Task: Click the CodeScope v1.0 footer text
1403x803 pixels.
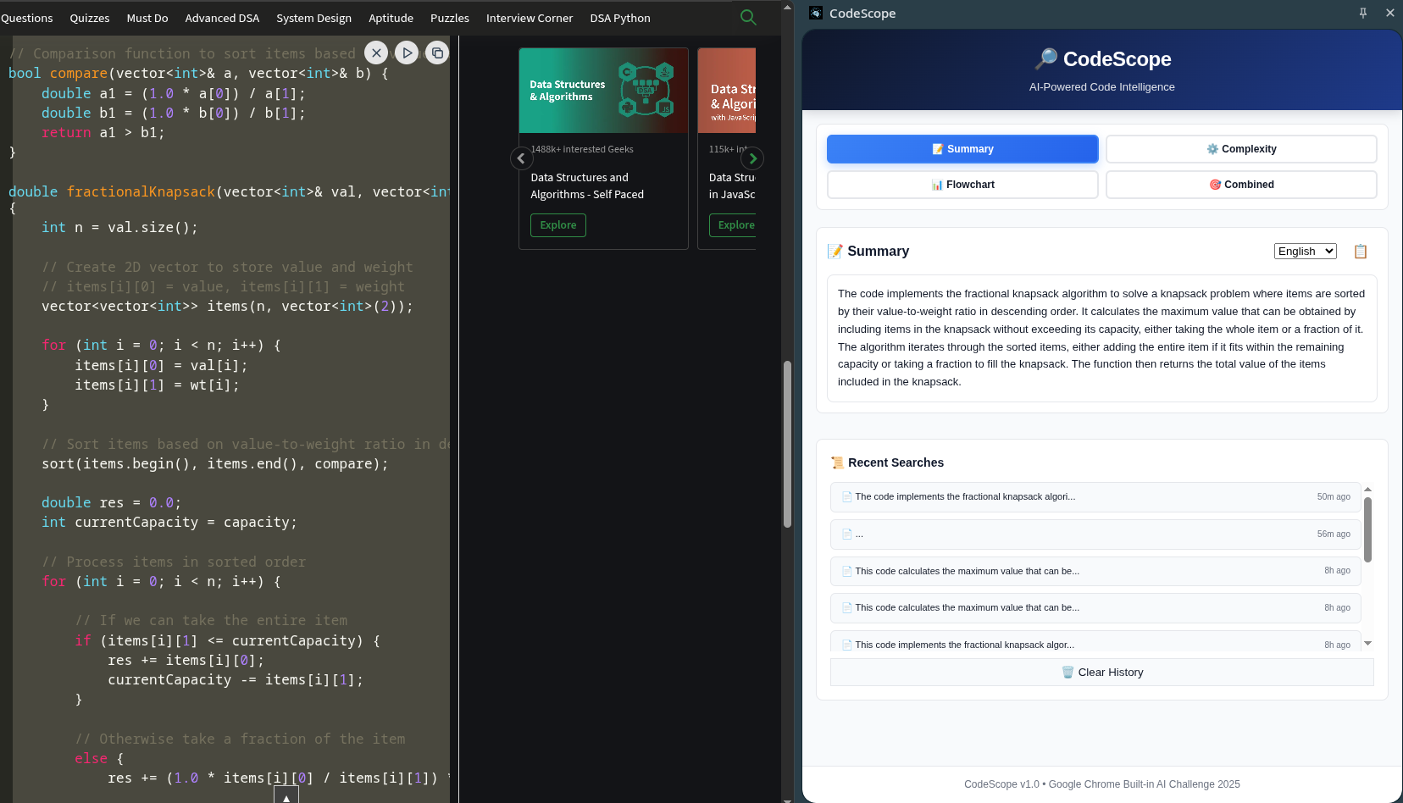Action: (x=1101, y=784)
